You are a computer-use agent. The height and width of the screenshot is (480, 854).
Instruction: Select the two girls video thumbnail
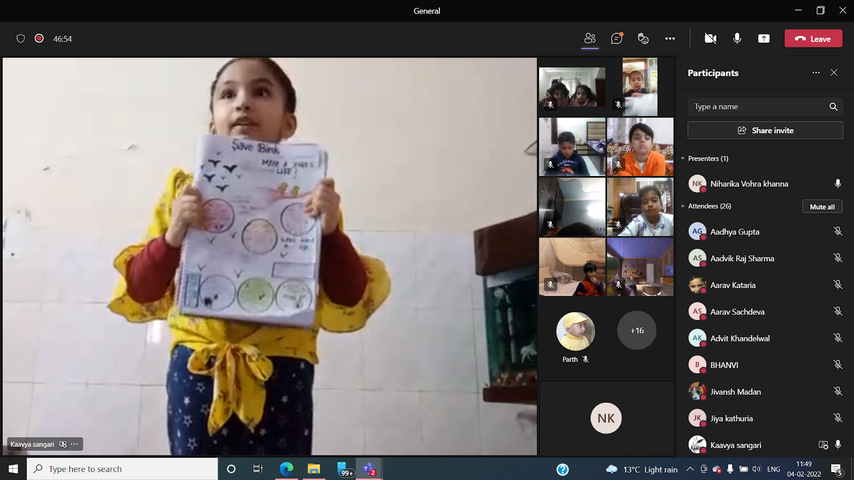(x=572, y=87)
